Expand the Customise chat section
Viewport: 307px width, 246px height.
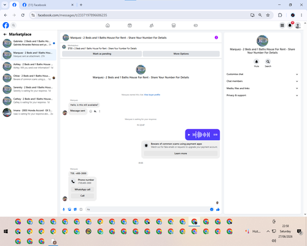click(262, 74)
